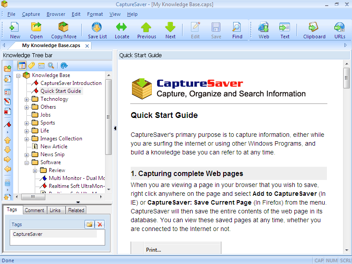352x264 pixels.
Task: Collapse the Software folder node
Action: click(x=26, y=163)
